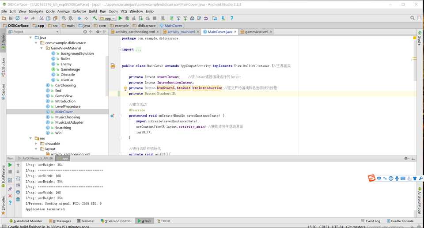The image size is (424, 228).
Task: Open the app run configuration dropdown
Action: [x=107, y=19]
